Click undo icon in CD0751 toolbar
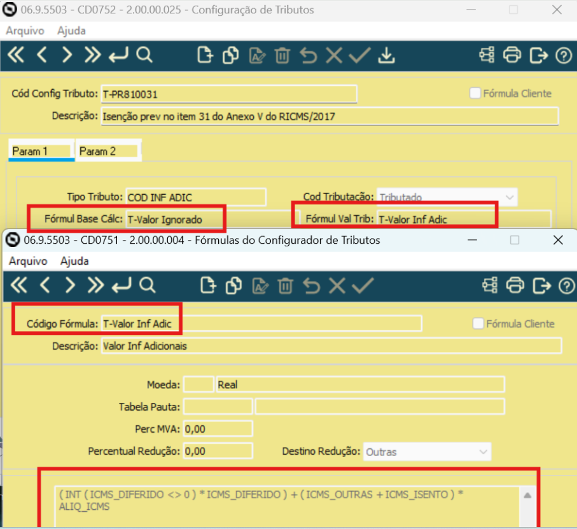 [x=311, y=286]
